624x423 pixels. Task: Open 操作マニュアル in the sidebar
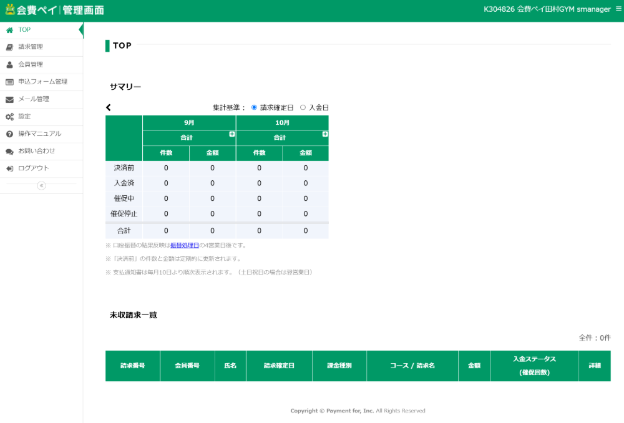[41, 134]
